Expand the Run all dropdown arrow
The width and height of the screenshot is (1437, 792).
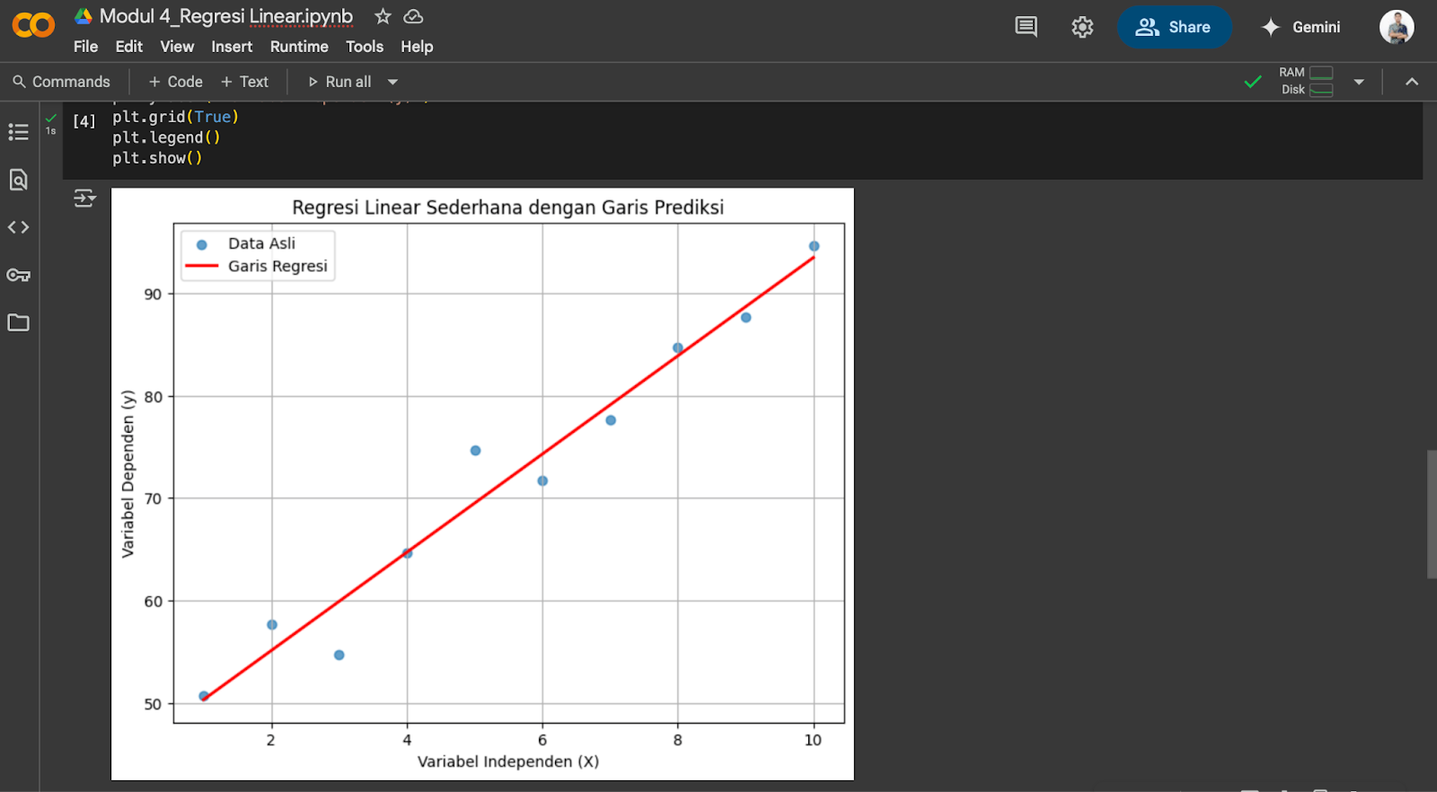(392, 82)
